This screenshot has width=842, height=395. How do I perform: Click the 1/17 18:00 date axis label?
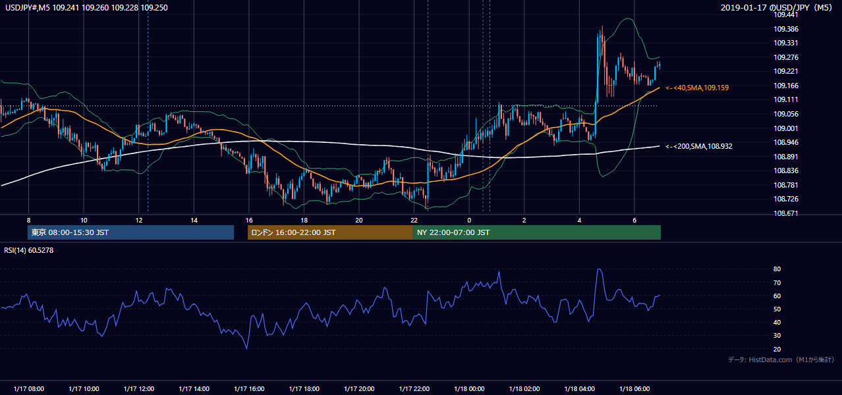point(304,389)
